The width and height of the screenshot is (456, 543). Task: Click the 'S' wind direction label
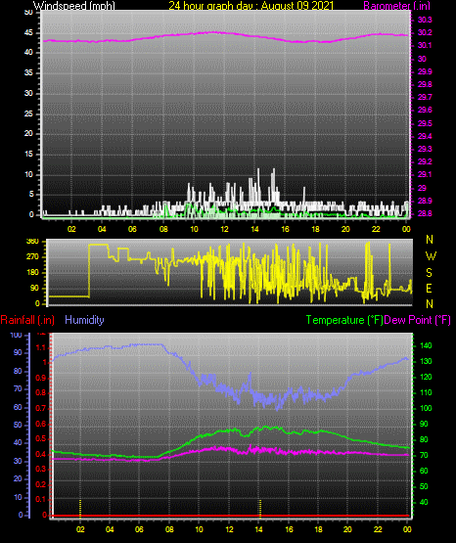[x=429, y=273]
